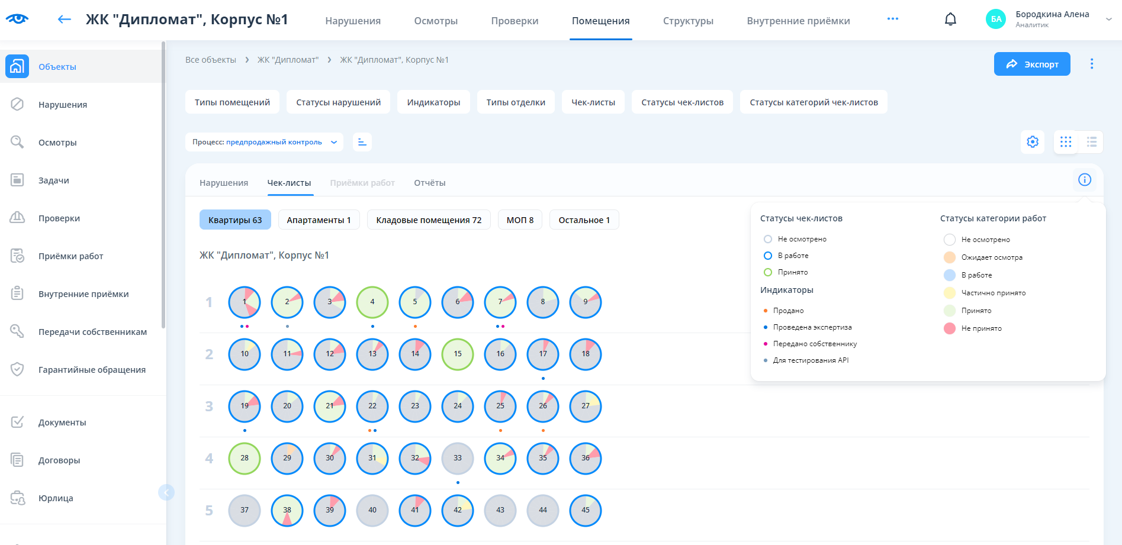The height and width of the screenshot is (545, 1122).
Task: Select the Кладовые помещения 72 category
Action: [429, 220]
